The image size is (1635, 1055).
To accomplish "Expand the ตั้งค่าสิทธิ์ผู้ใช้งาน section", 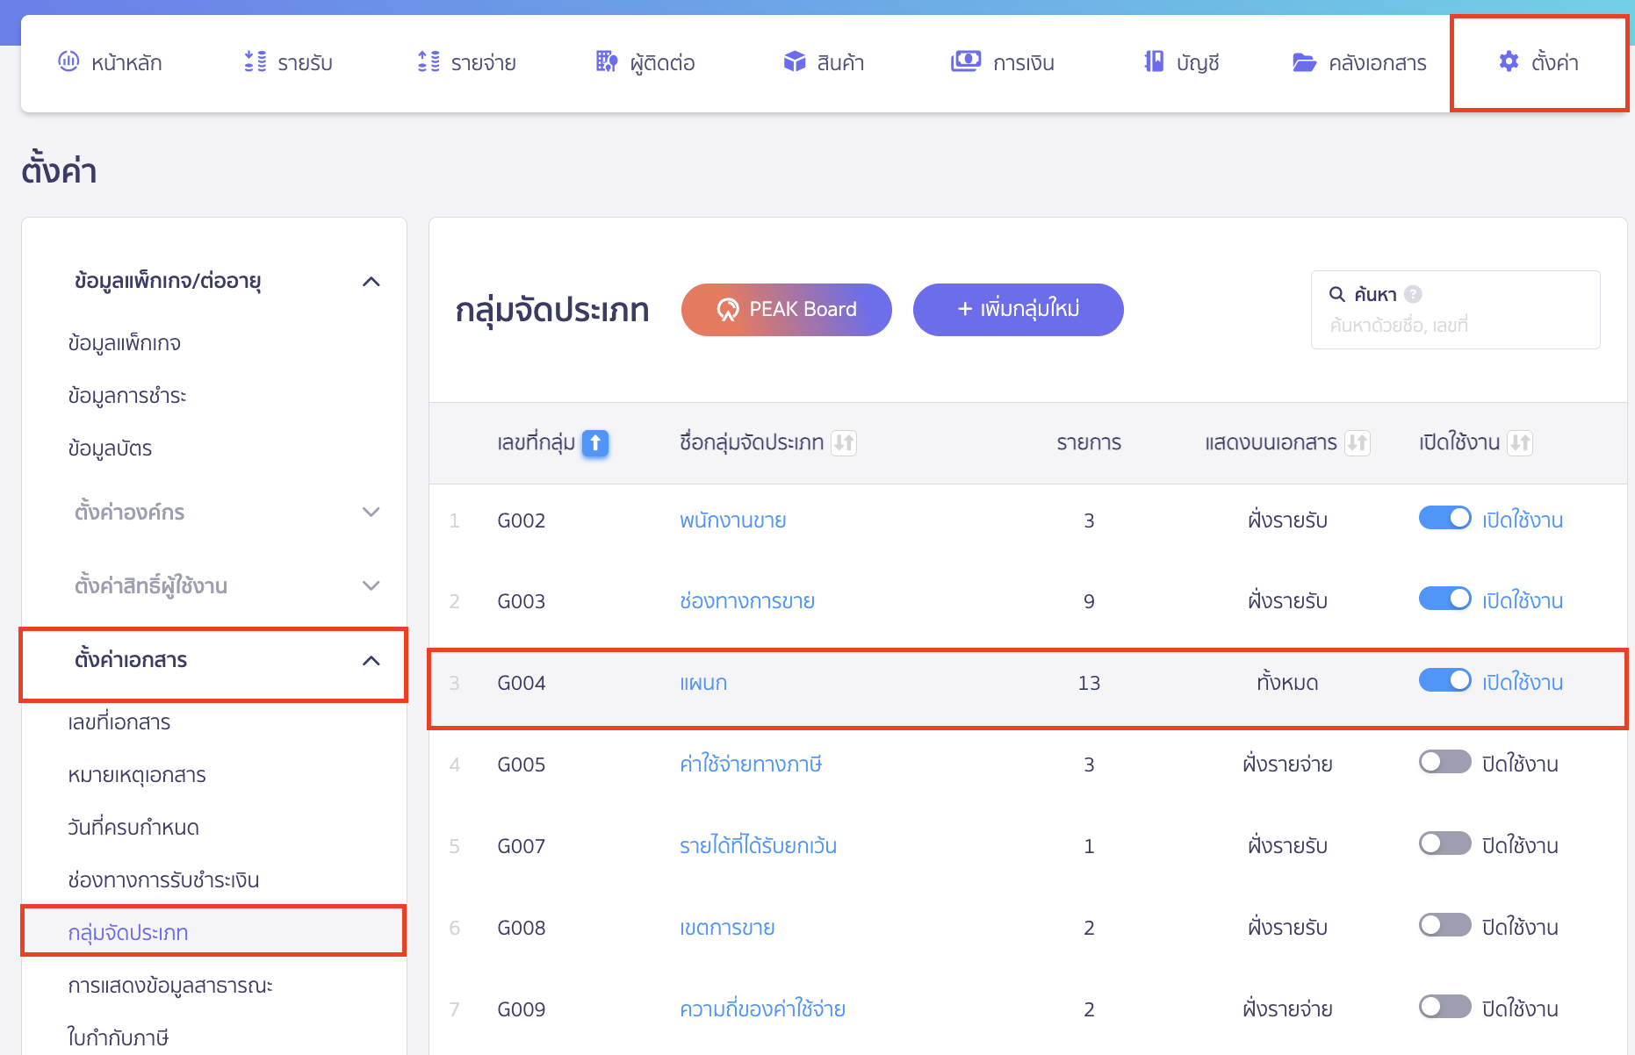I will 371,585.
